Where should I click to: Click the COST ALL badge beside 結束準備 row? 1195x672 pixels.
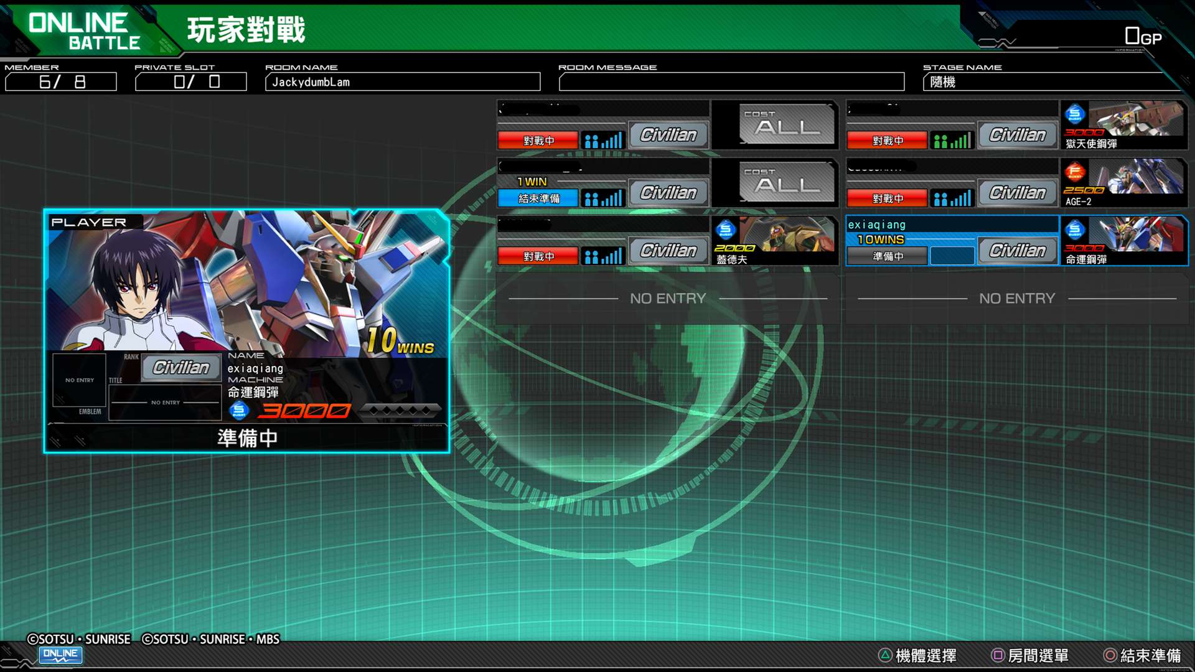(x=787, y=182)
